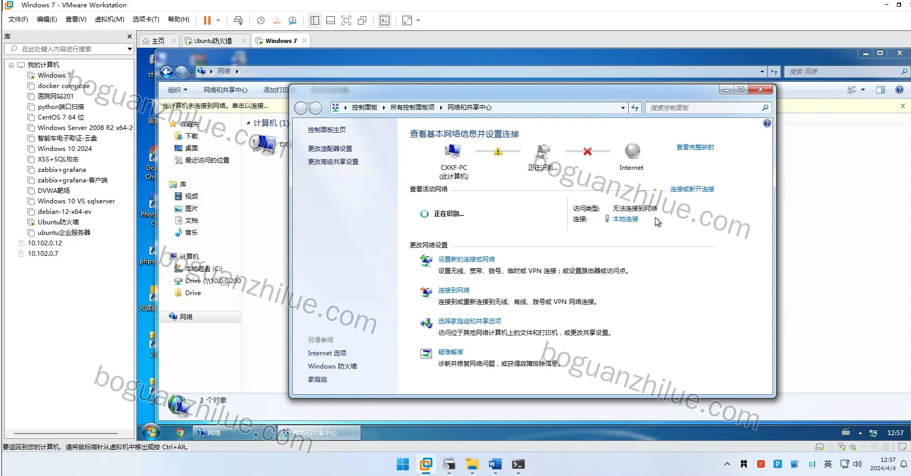
Task: Open the library search dropdown arrow
Action: [x=130, y=49]
